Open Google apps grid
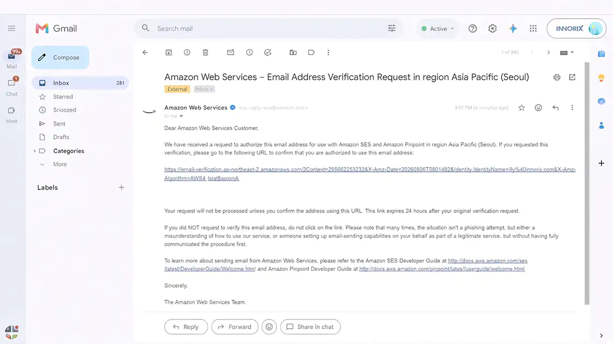The width and height of the screenshot is (613, 344). [533, 28]
